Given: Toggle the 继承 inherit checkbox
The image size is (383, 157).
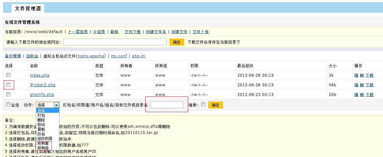Looking at the screenshot, I should pos(203,105).
